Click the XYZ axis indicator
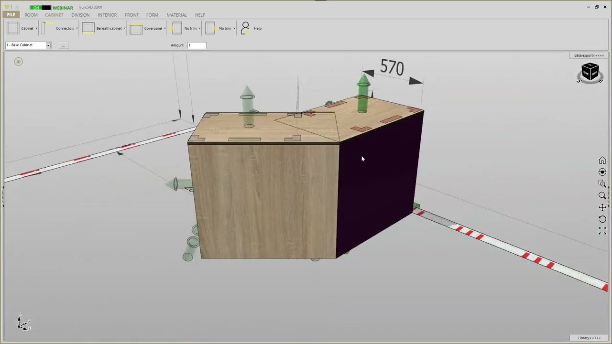The height and width of the screenshot is (344, 612). pyautogui.click(x=23, y=323)
